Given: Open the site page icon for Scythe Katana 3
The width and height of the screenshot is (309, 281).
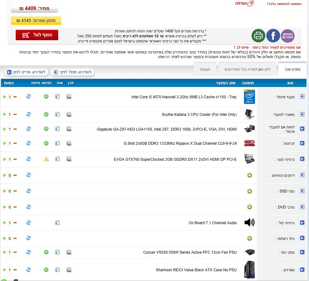Looking at the screenshot, I should 57,115.
